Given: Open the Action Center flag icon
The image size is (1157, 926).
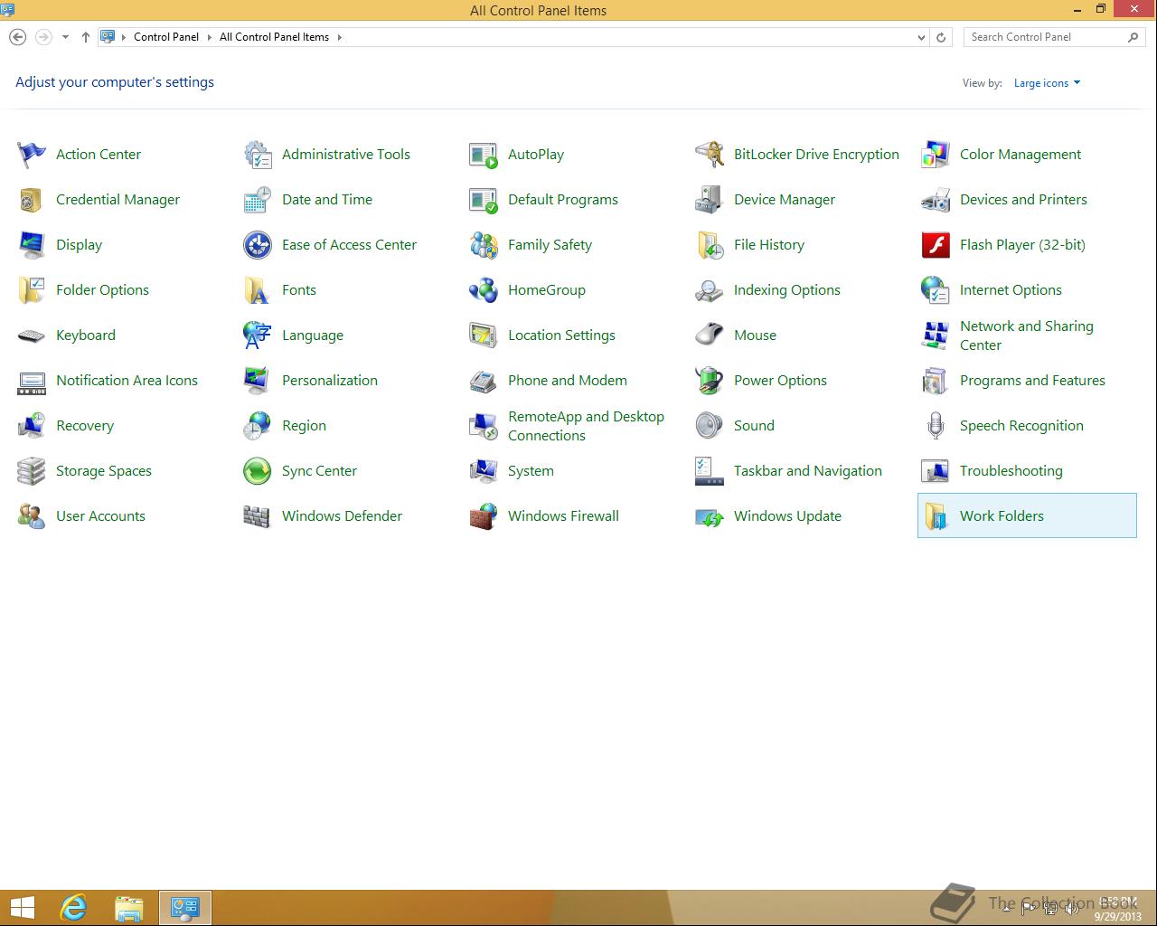Looking at the screenshot, I should click(x=32, y=155).
